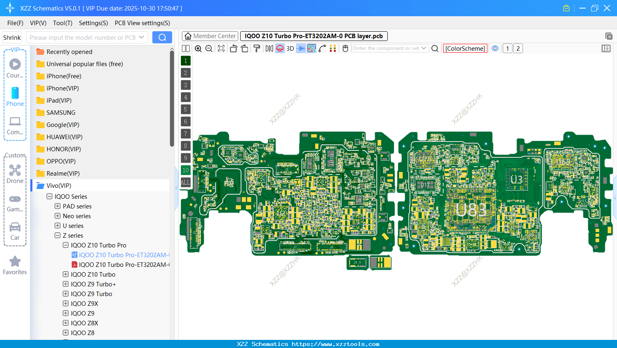Mirror flip the PCB board
Image resolution: width=617 pixels, height=348 pixels.
pyautogui.click(x=269, y=48)
